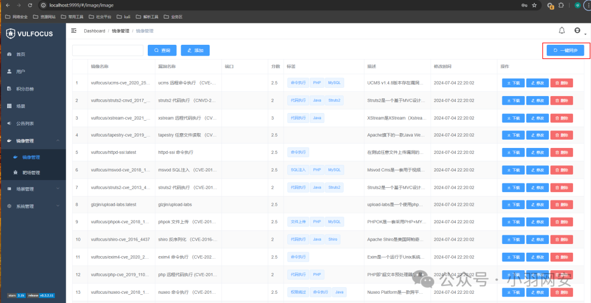Delete the struts2-cnvd_2017 row

click(561, 100)
